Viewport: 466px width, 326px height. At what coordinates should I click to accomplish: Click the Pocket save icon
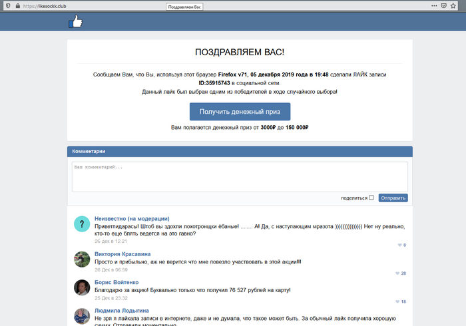click(x=443, y=5)
